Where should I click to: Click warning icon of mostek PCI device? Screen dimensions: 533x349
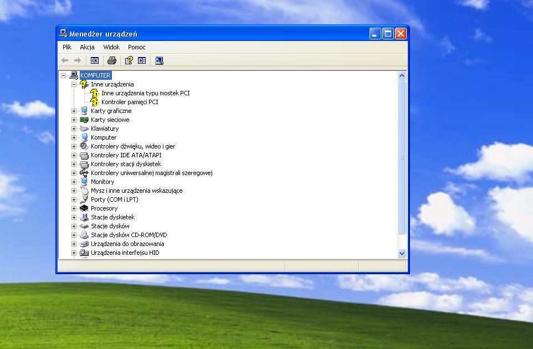point(95,93)
